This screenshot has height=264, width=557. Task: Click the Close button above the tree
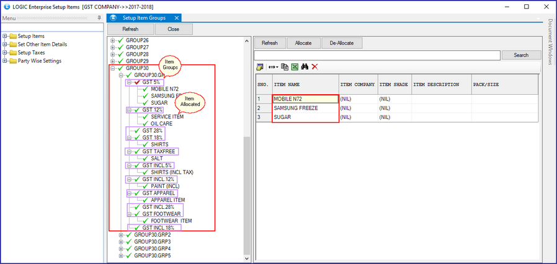(174, 29)
